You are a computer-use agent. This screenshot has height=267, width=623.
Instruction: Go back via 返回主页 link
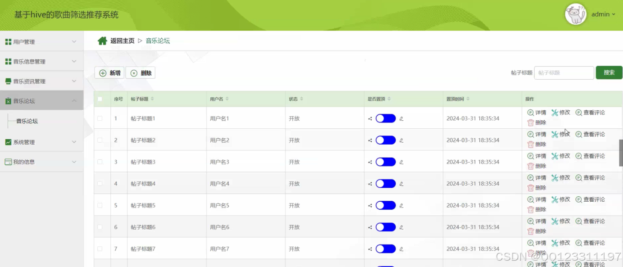[x=123, y=41]
